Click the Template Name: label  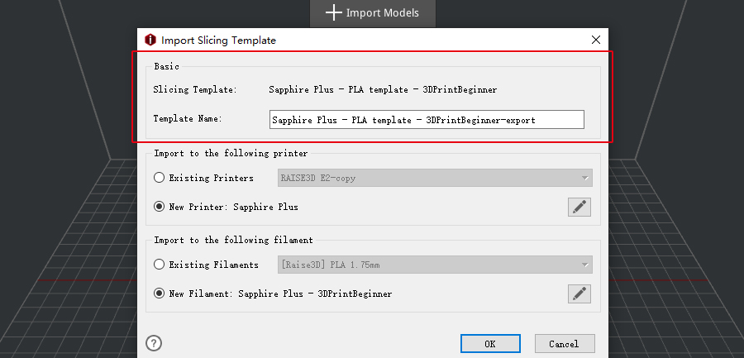[x=188, y=119]
